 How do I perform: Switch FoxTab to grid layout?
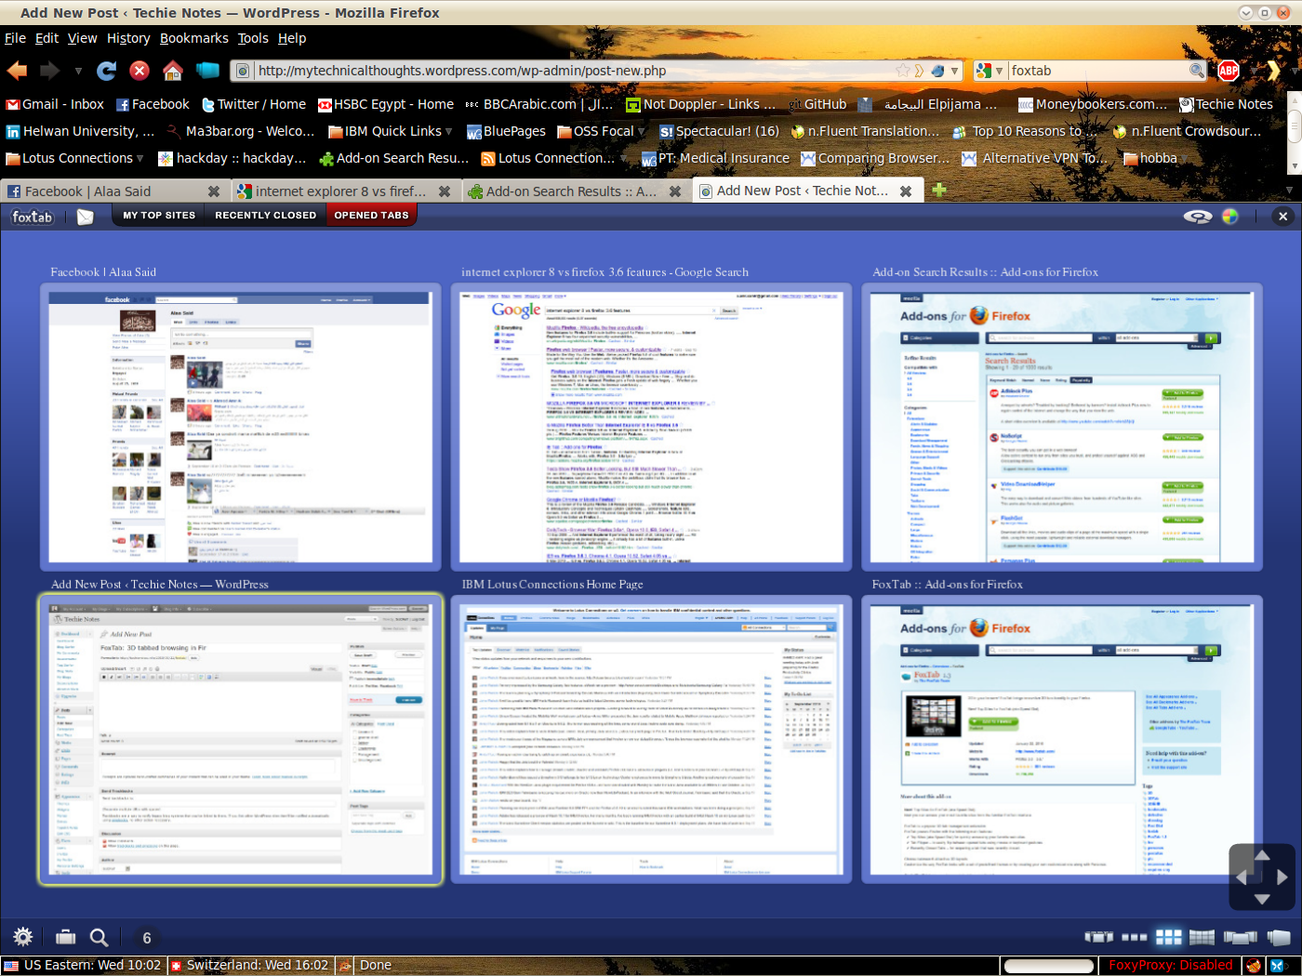(1168, 937)
